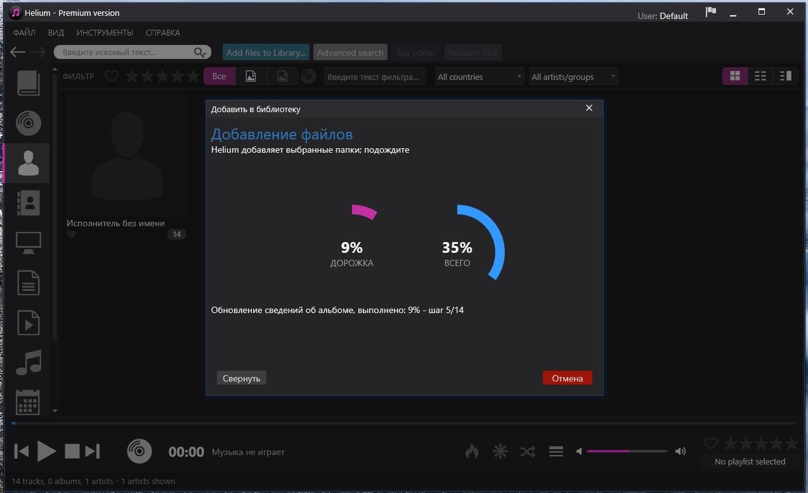Click the red Отмена button

568,378
